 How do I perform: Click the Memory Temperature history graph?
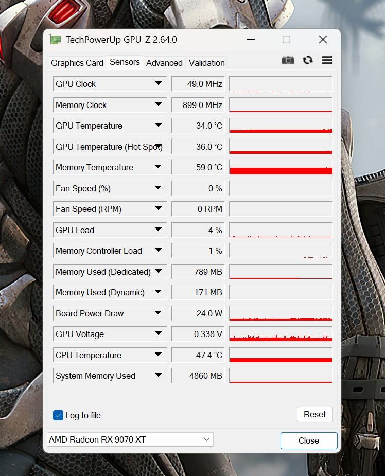click(281, 167)
